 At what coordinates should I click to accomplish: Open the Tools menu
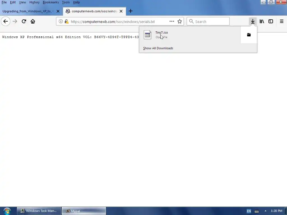click(x=66, y=2)
